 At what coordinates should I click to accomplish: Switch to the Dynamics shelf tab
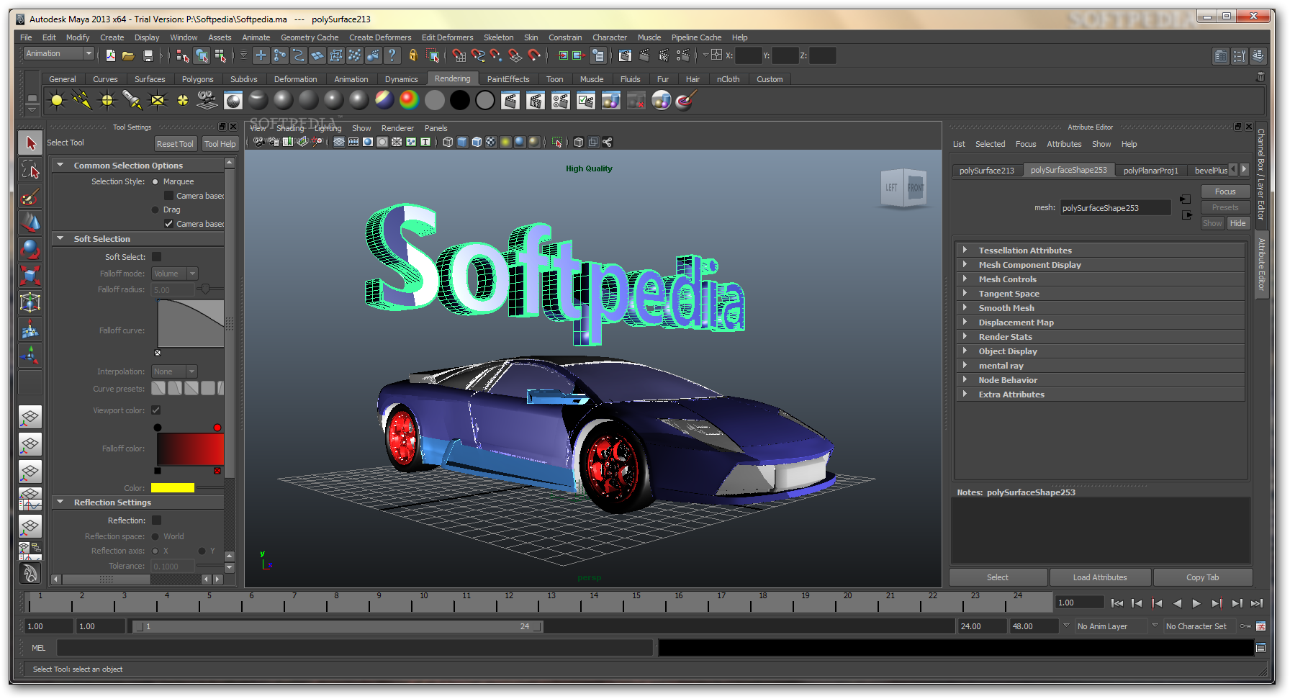tap(401, 79)
